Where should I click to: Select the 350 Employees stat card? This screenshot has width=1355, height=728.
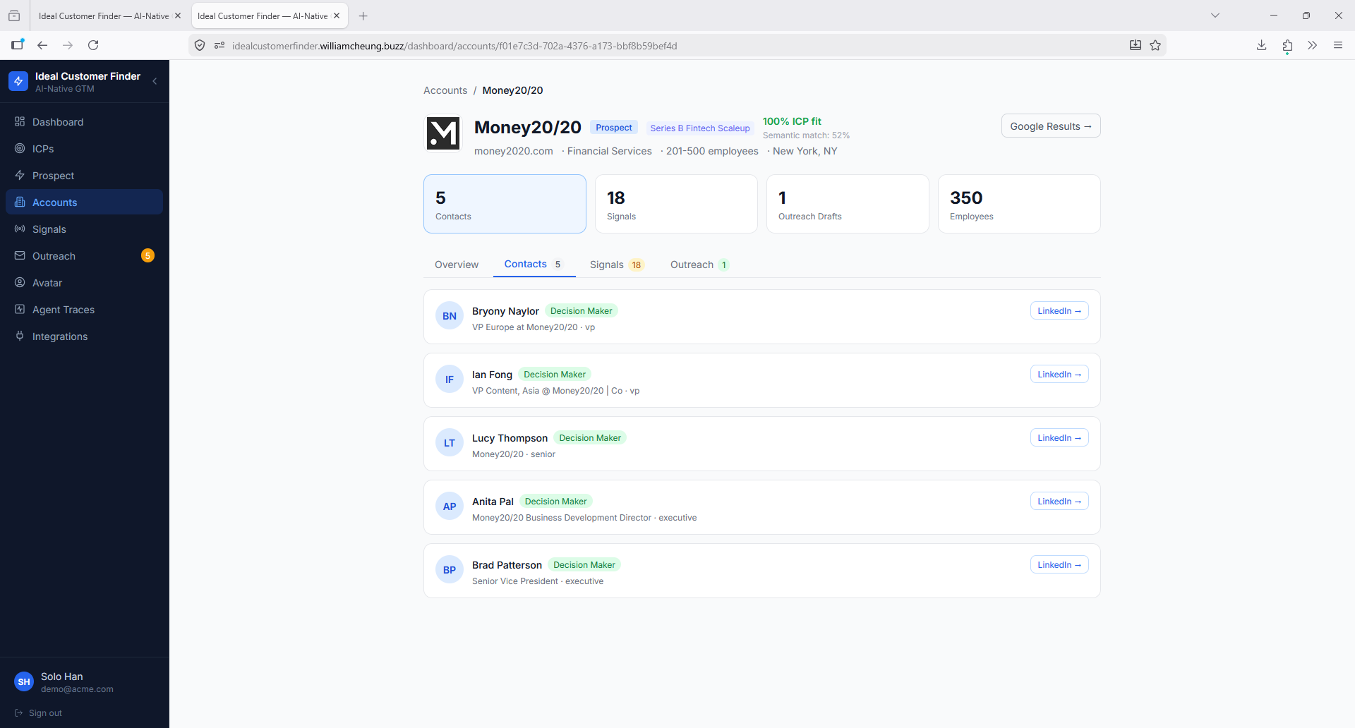tap(1019, 204)
